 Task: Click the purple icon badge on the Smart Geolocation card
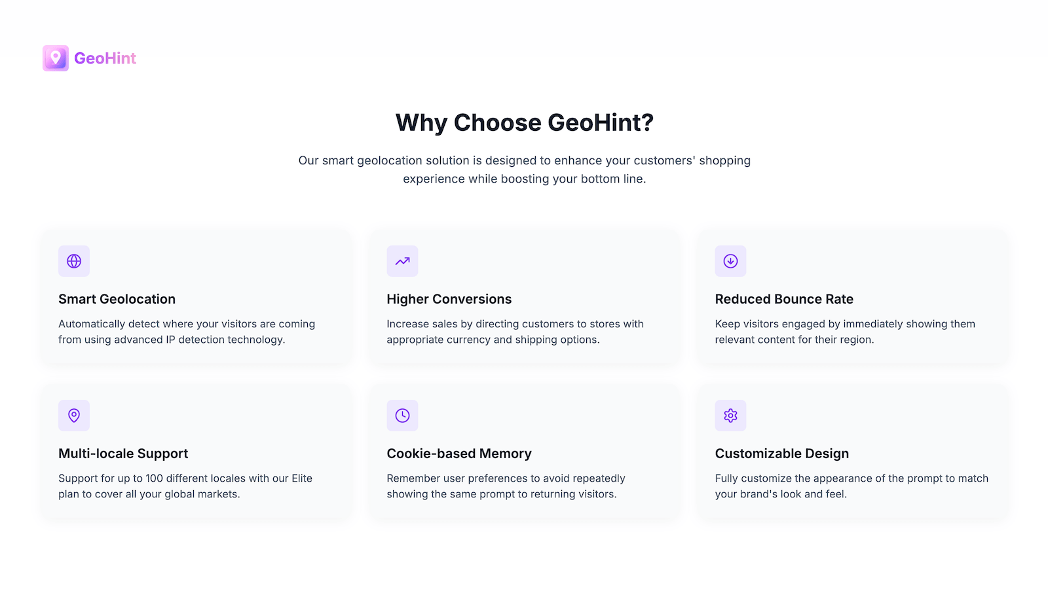click(x=73, y=261)
